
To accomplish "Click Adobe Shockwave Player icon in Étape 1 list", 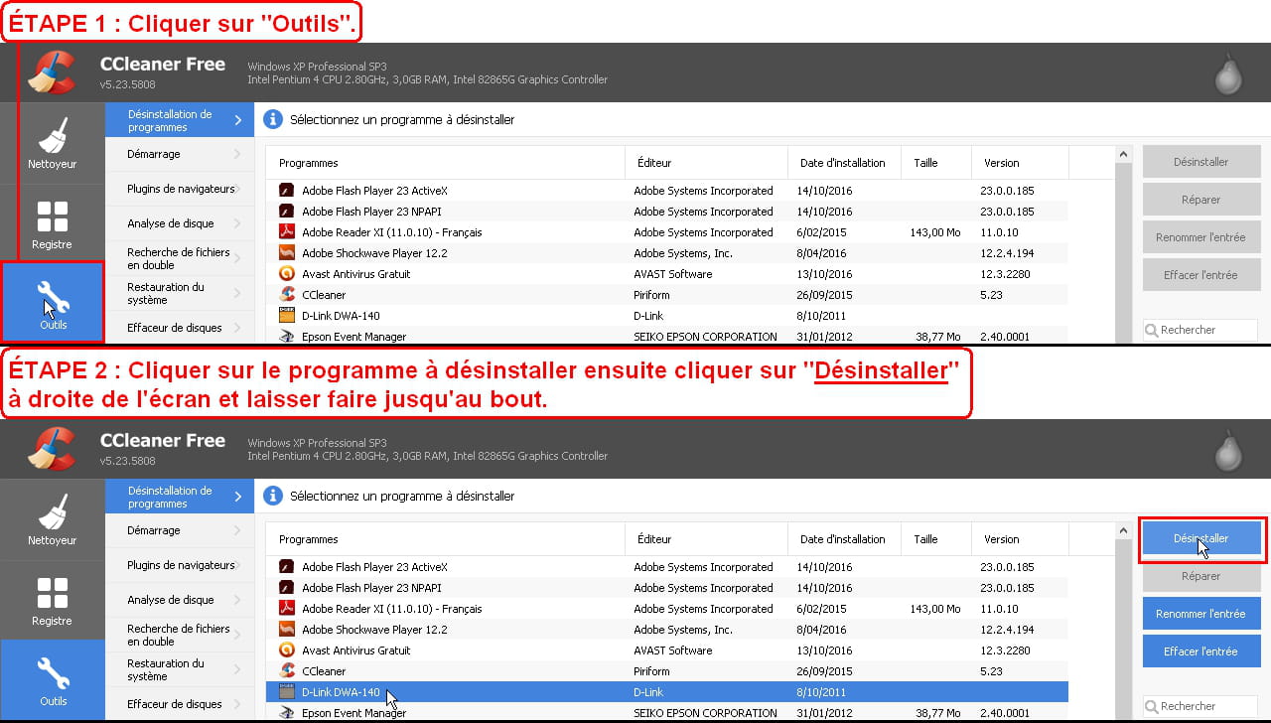I will [x=287, y=253].
